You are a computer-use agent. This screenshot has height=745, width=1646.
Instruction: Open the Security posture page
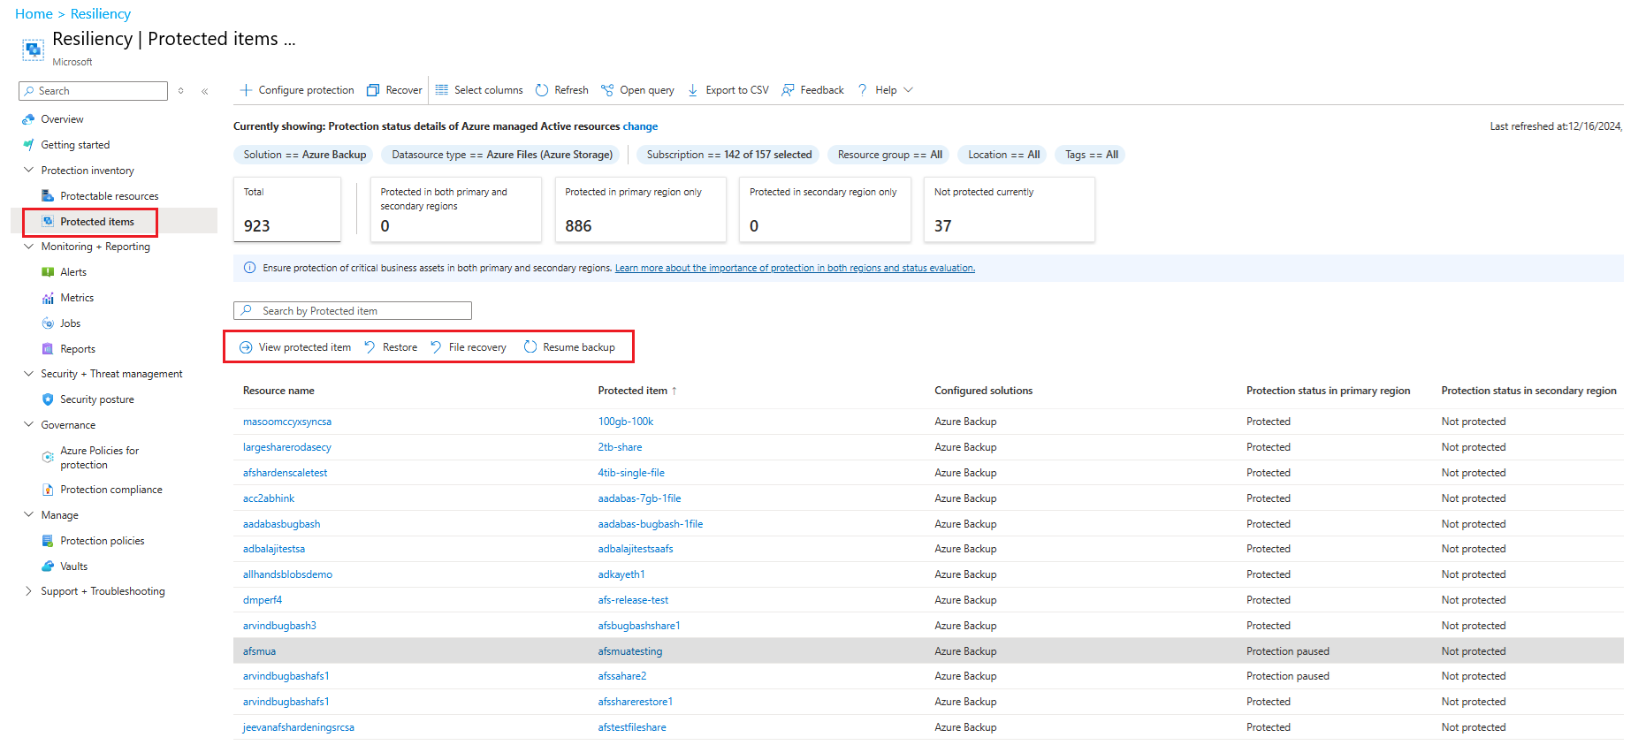[x=97, y=399]
